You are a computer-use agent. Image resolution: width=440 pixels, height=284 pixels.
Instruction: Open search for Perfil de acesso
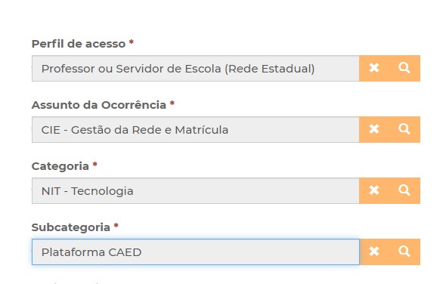(404, 68)
